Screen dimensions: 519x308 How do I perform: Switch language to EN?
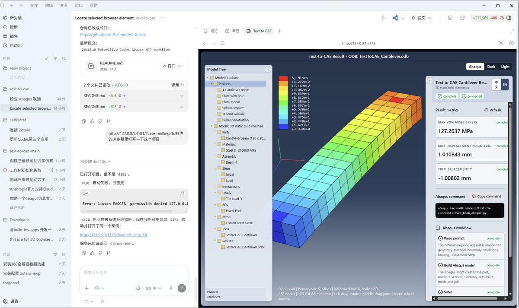[505, 85]
